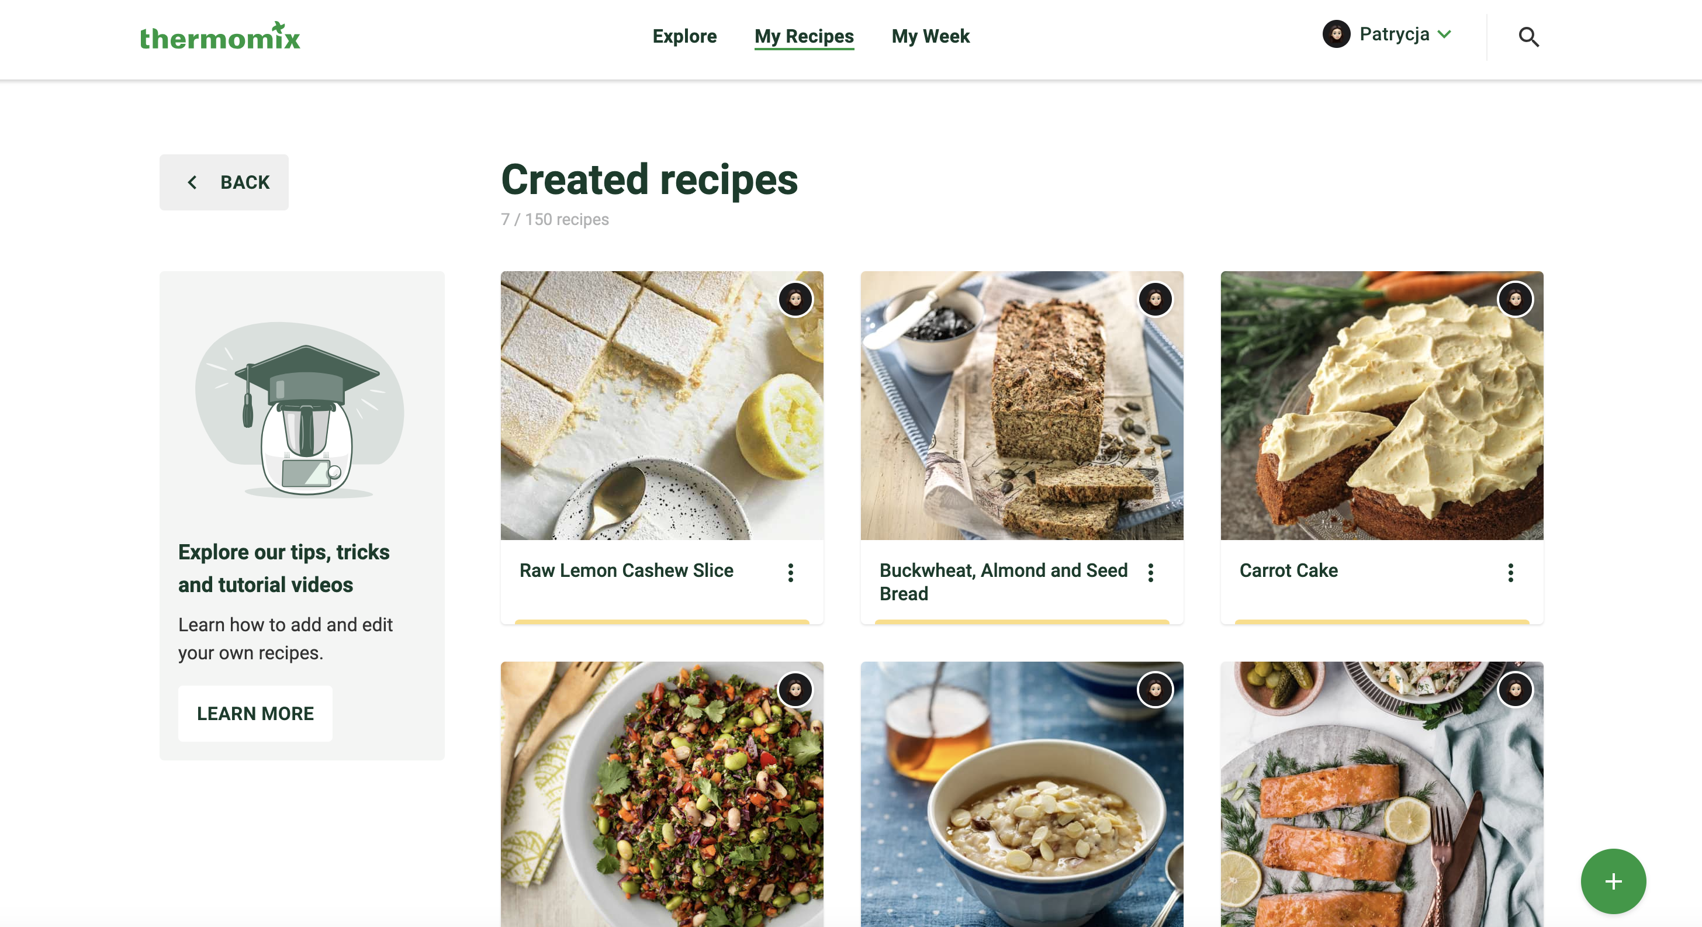Go to the Explore tab
The image size is (1702, 927).
[684, 36]
